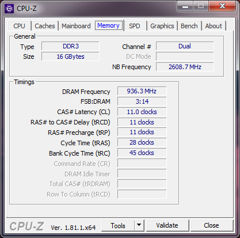This screenshot has height=238, width=240.
Task: Click the Cycle Time (tRAS) label
Action: point(85,143)
